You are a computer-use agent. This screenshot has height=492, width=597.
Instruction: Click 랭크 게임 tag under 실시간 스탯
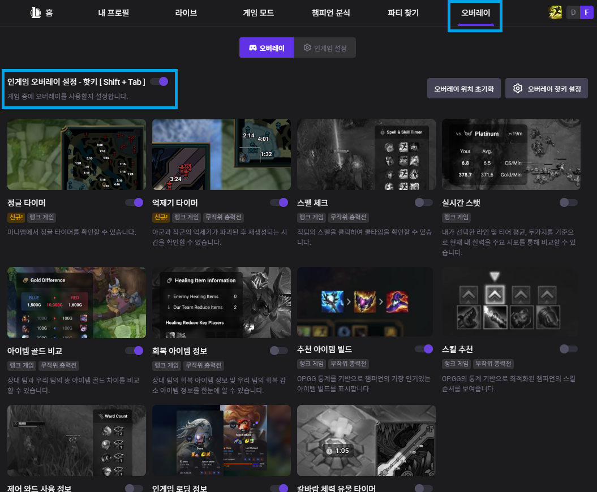tap(456, 217)
